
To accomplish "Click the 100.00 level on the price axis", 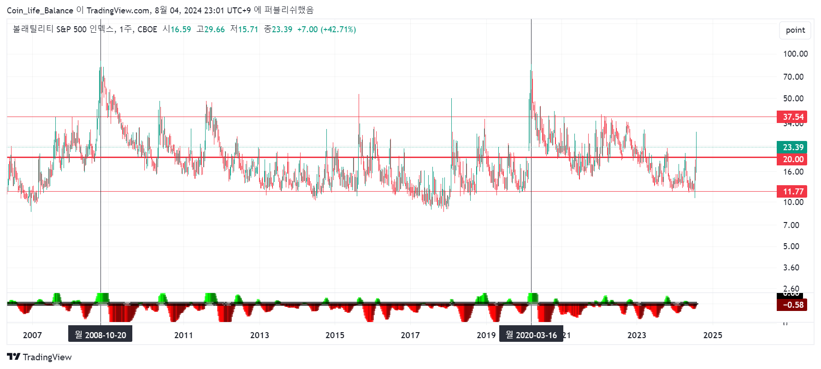I will point(795,54).
